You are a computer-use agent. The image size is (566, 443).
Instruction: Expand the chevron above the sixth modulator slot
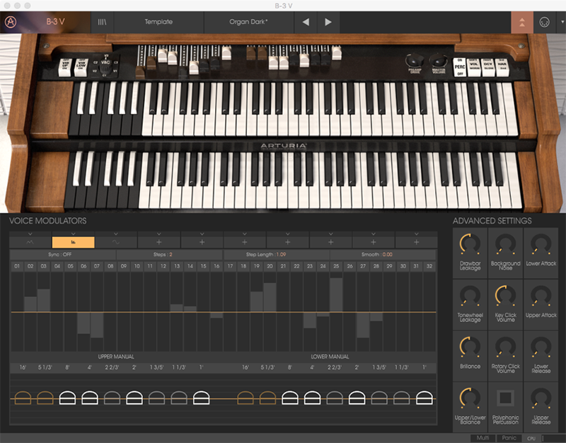[x=245, y=234]
